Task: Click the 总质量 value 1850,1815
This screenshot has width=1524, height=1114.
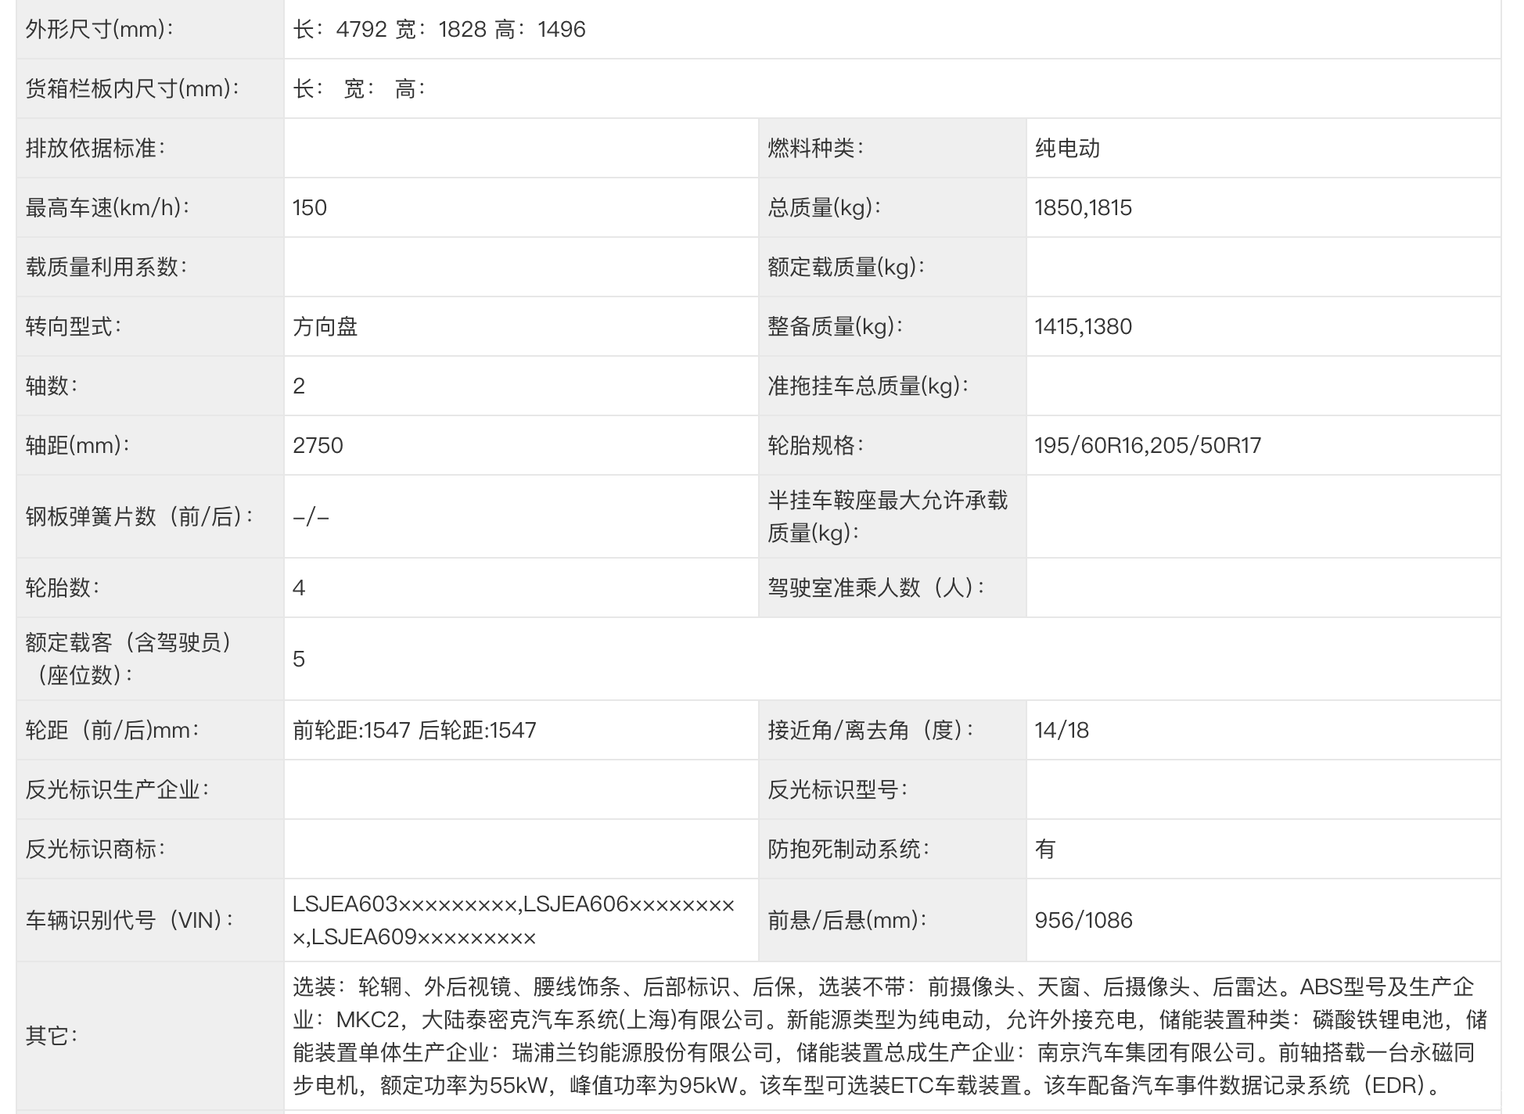Action: tap(1083, 207)
